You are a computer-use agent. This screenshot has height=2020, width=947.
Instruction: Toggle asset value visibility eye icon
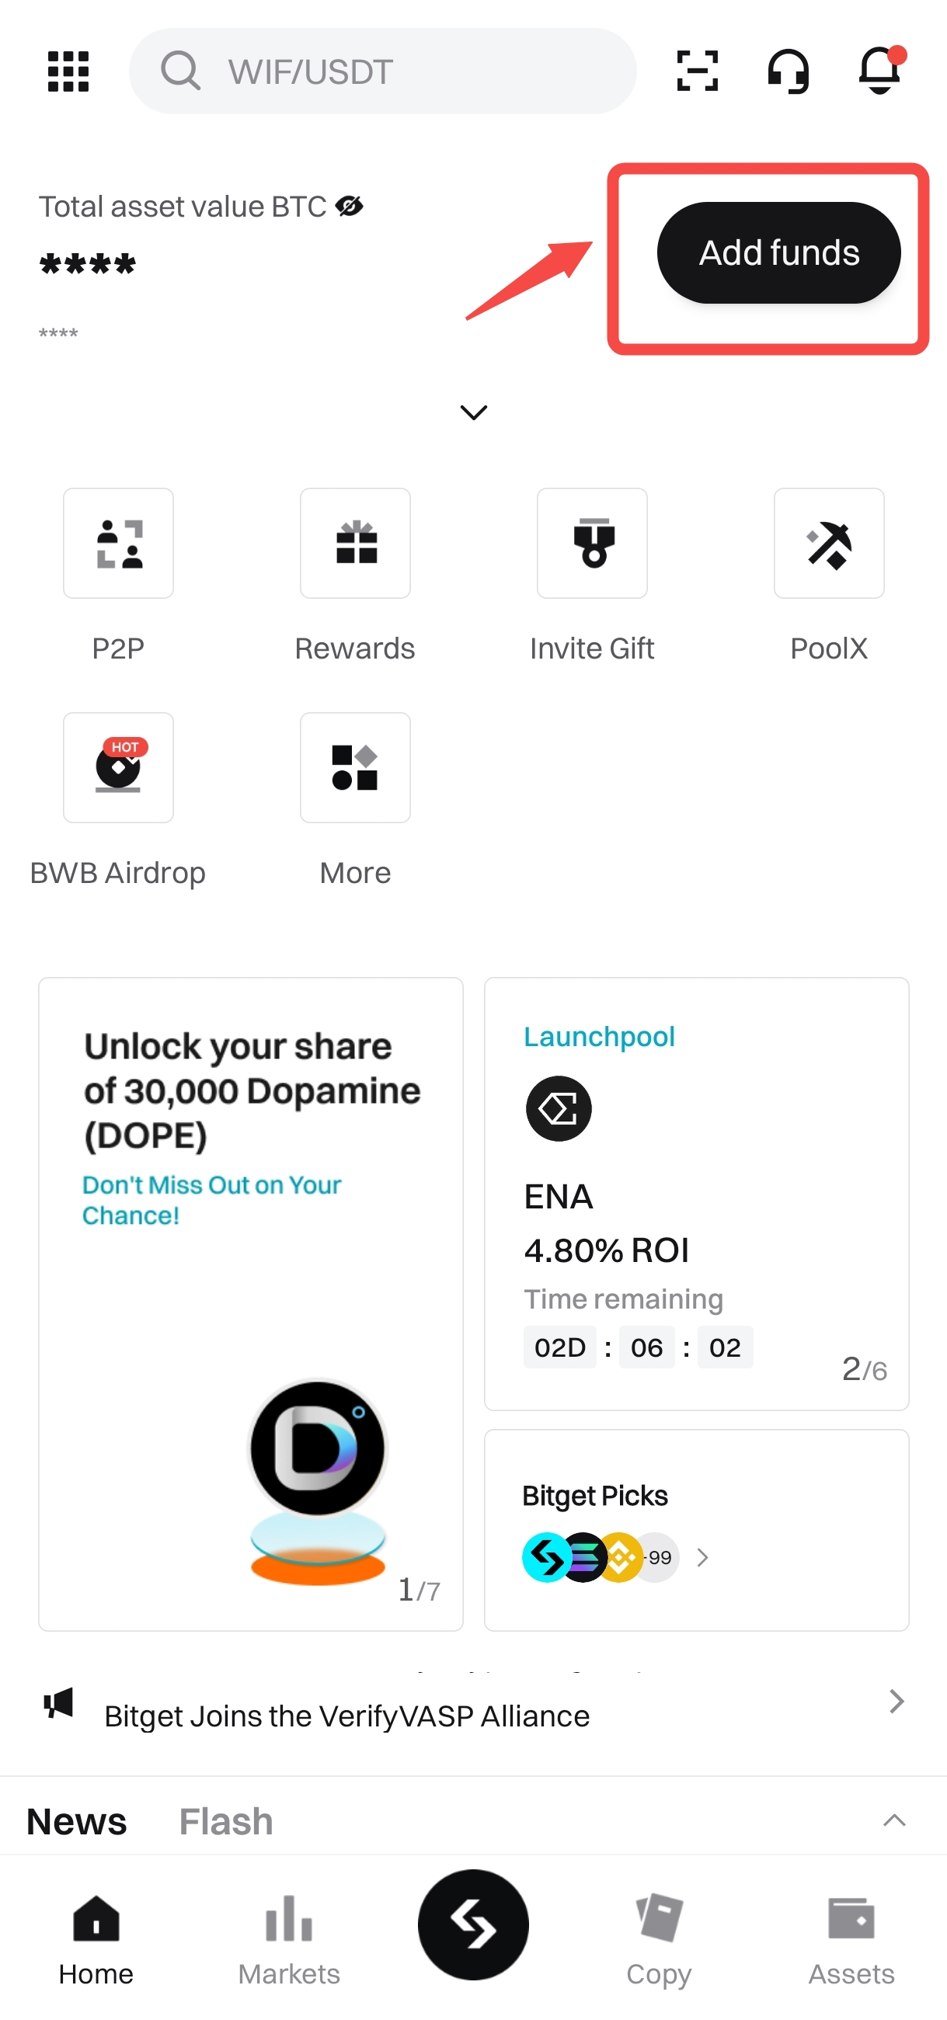pyautogui.click(x=349, y=207)
